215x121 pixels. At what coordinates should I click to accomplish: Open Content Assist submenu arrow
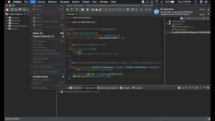point(63,77)
